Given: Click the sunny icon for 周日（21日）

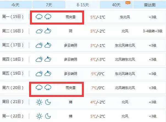Looking at the screenshot, I should [x=39, y=102].
